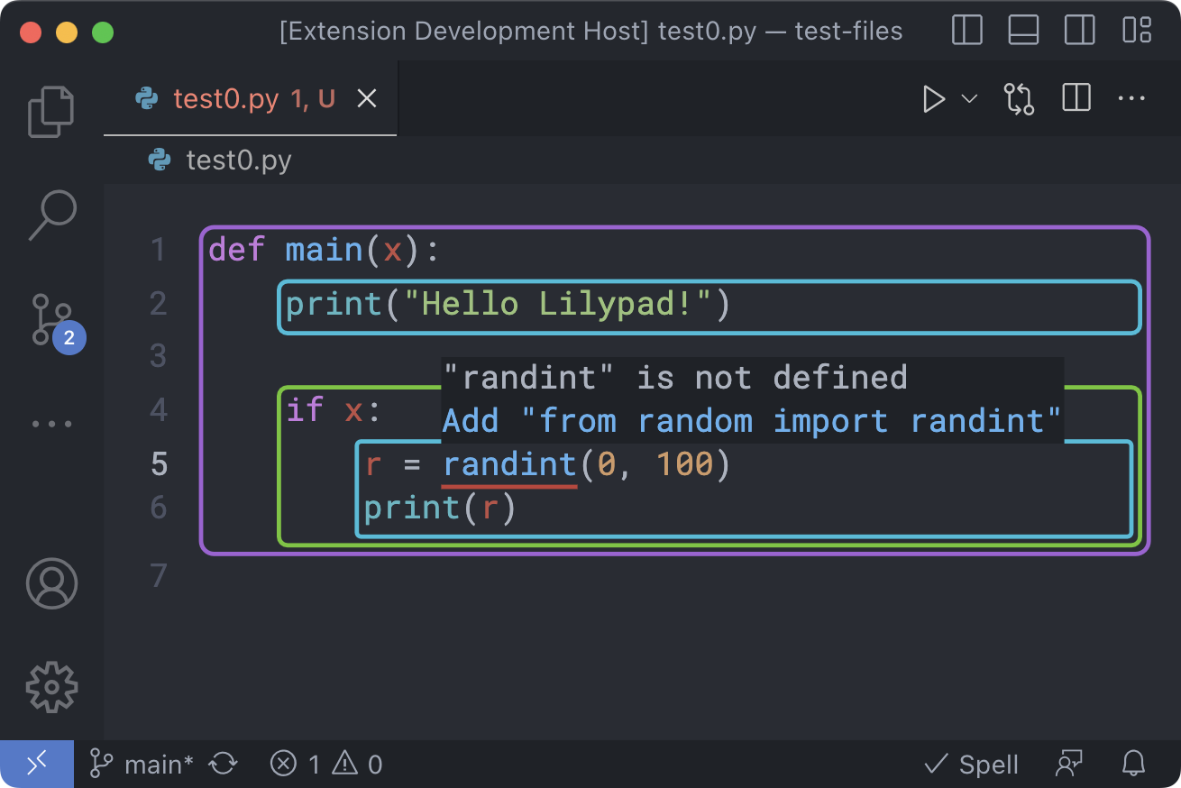Open the Manage settings gear

[x=50, y=687]
